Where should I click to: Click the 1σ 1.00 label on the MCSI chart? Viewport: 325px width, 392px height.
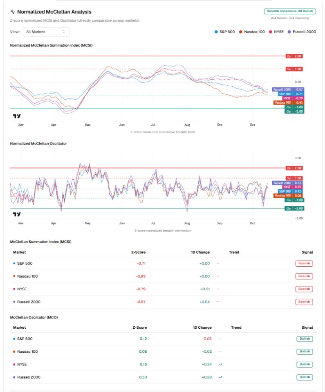click(x=294, y=69)
